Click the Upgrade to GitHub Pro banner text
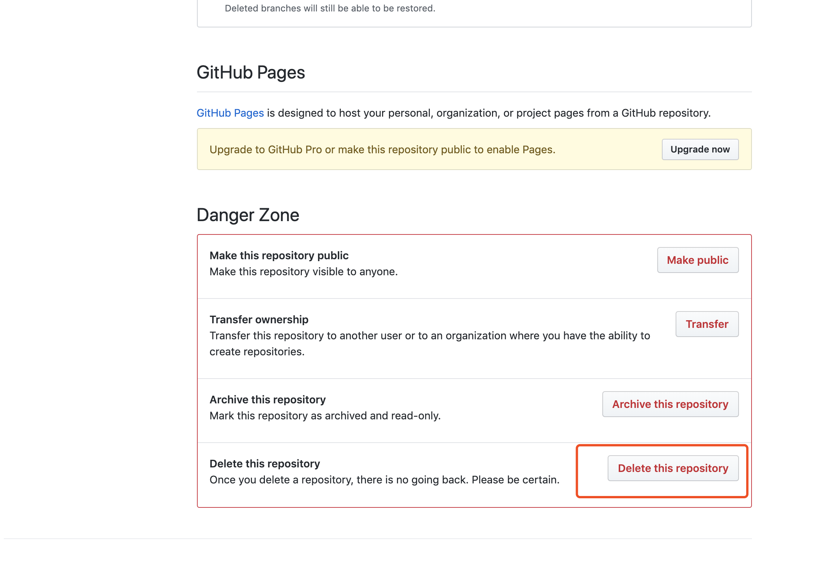813x565 pixels. click(382, 149)
